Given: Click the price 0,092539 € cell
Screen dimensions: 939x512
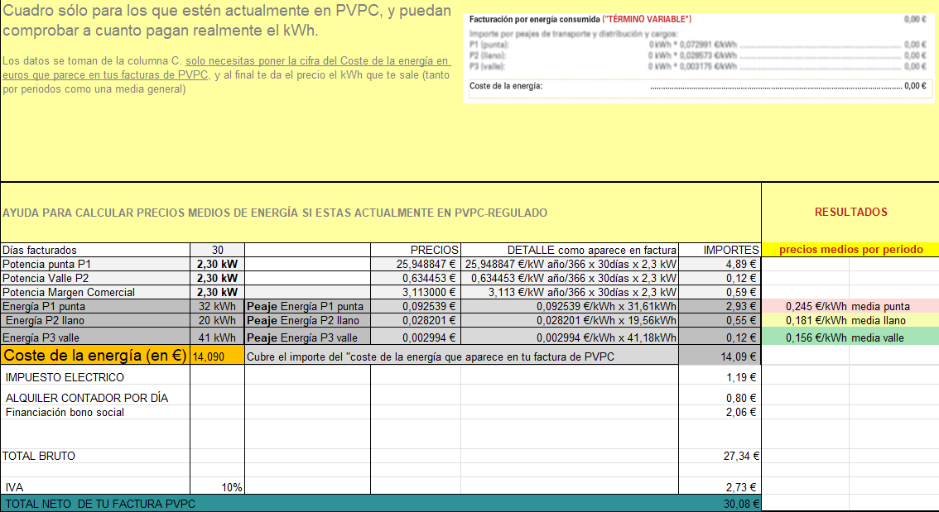Looking at the screenshot, I should click(x=416, y=306).
